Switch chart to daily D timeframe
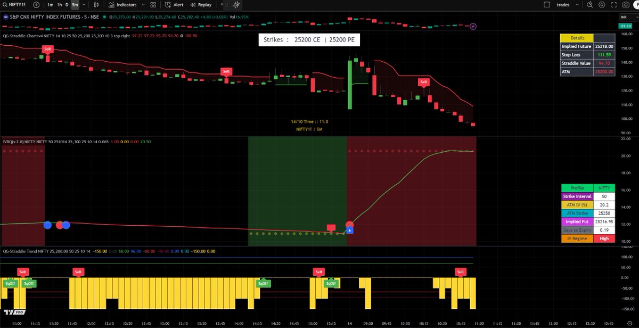 (x=67, y=5)
